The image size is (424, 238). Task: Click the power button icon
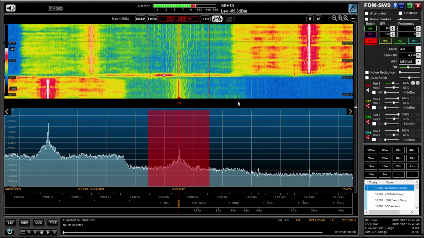click(x=10, y=232)
